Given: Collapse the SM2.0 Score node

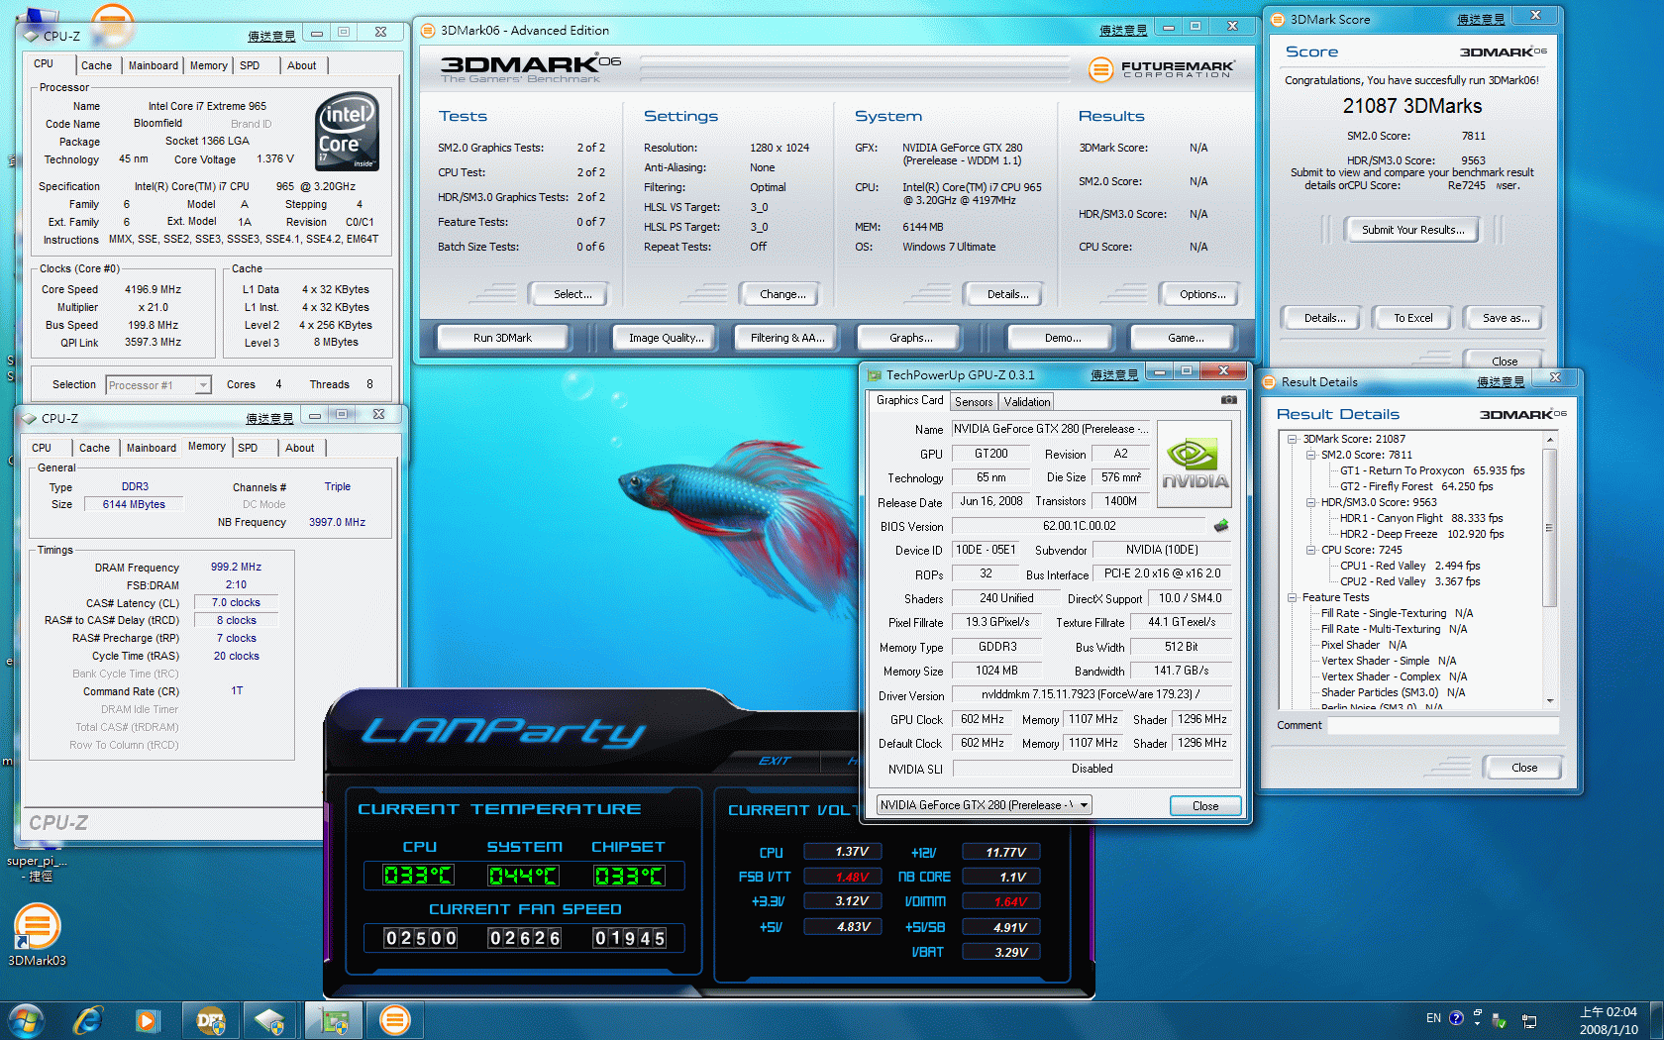Looking at the screenshot, I should tap(1309, 455).
